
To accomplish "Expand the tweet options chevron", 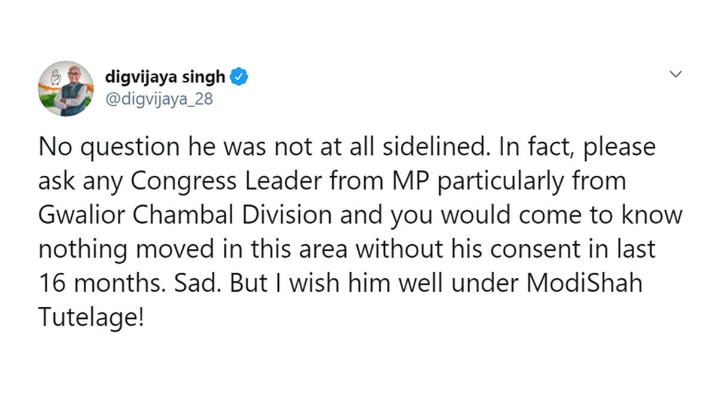I will tap(676, 75).
